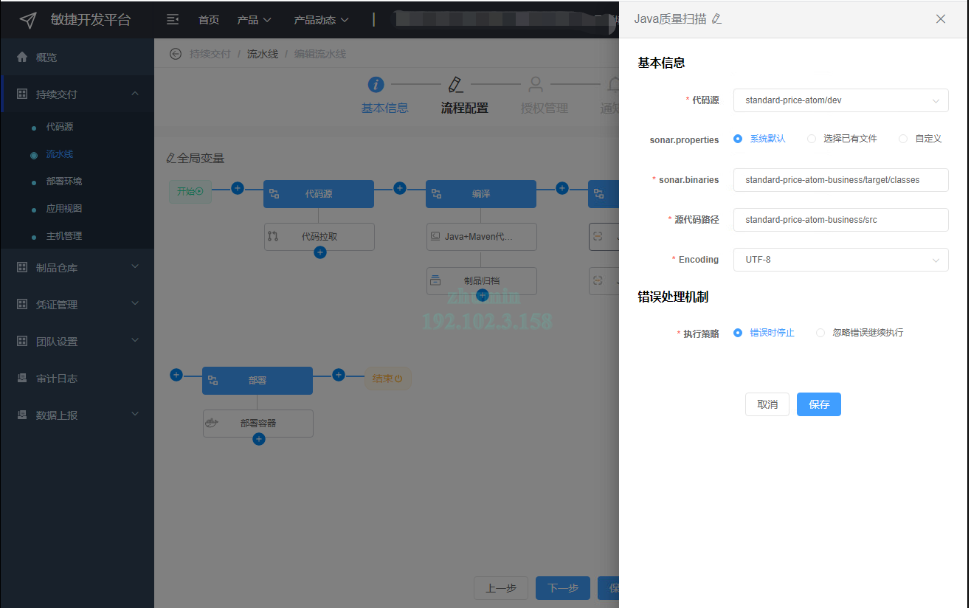This screenshot has width=971, height=608.
Task: Click the 审计日志 sidebar icon
Action: point(22,378)
